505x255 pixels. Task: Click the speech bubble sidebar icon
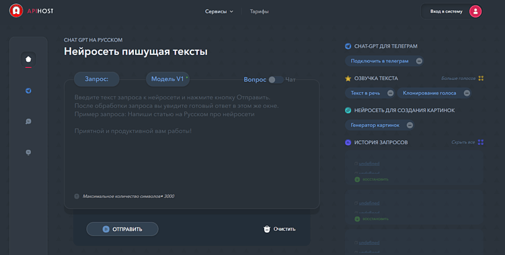[x=28, y=152]
